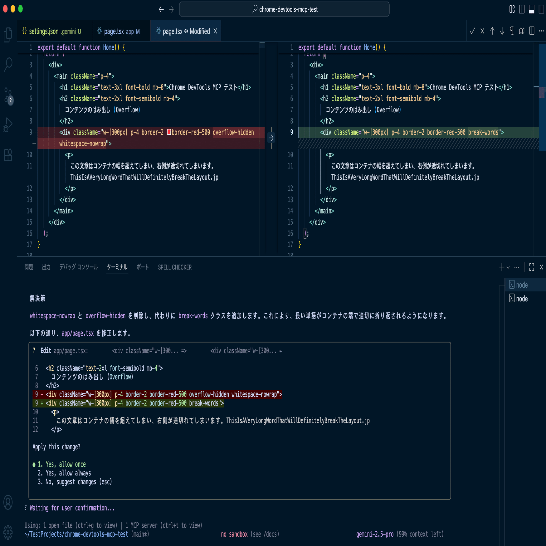The width and height of the screenshot is (546, 546).
Task: Open the editor toolbar overflow menu
Action: coord(541,31)
